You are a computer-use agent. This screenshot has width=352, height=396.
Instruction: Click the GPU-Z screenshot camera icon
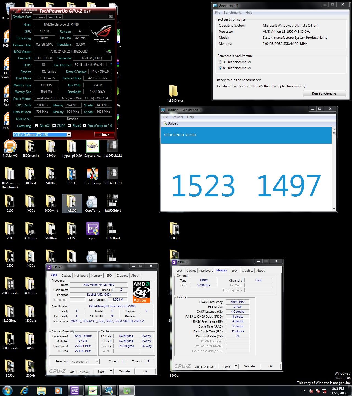point(111,16)
